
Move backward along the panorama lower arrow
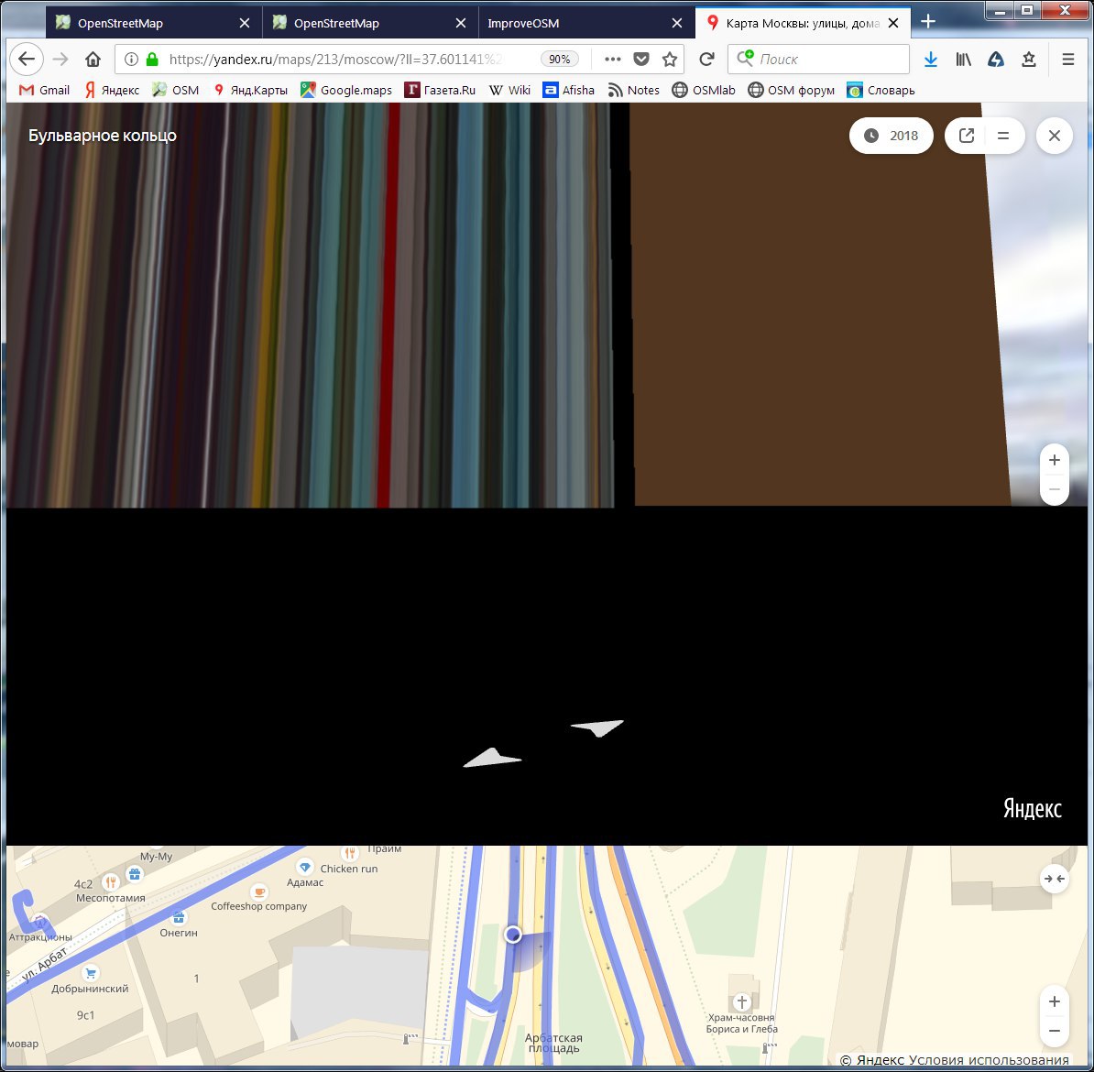tap(491, 758)
